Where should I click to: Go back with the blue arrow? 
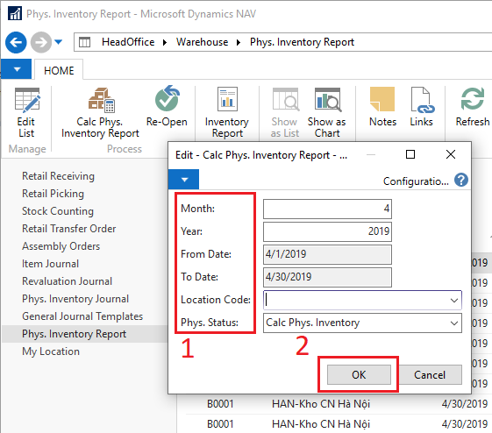point(16,42)
